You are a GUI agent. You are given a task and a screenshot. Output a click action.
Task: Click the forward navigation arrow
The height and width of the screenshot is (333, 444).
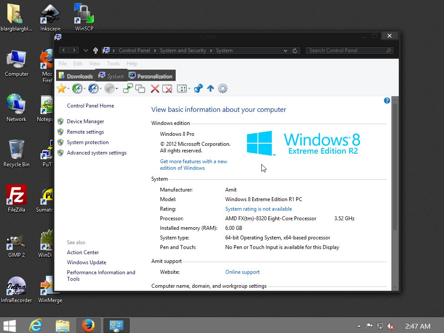click(74, 50)
